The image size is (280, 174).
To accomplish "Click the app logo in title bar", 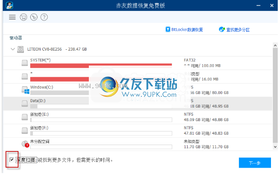I will [x=9, y=5].
